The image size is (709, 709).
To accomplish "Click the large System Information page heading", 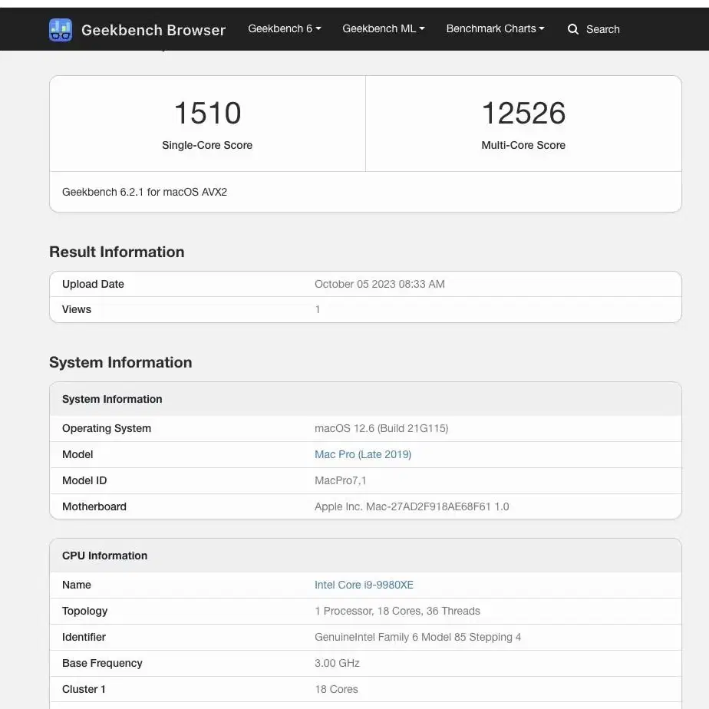I will (120, 362).
